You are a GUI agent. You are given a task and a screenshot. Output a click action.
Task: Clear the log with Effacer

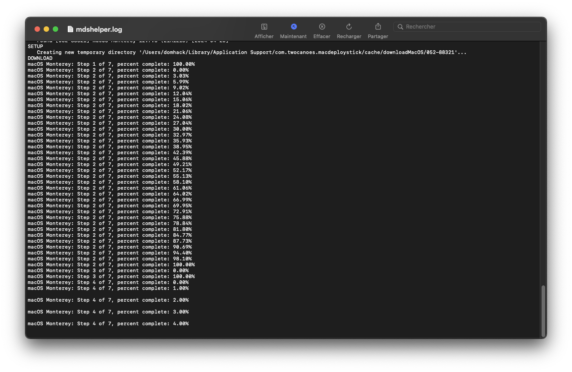[x=322, y=27]
